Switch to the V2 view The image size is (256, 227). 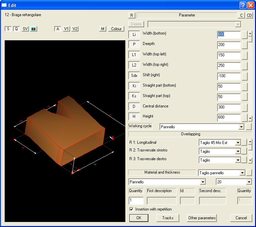coord(75,29)
